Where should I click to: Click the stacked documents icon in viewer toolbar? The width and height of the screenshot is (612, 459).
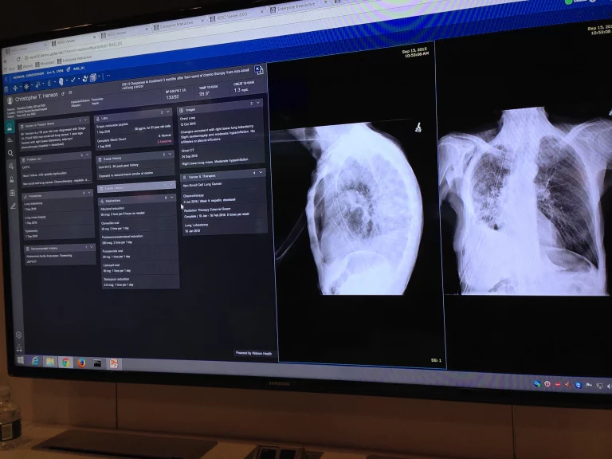coord(93,77)
